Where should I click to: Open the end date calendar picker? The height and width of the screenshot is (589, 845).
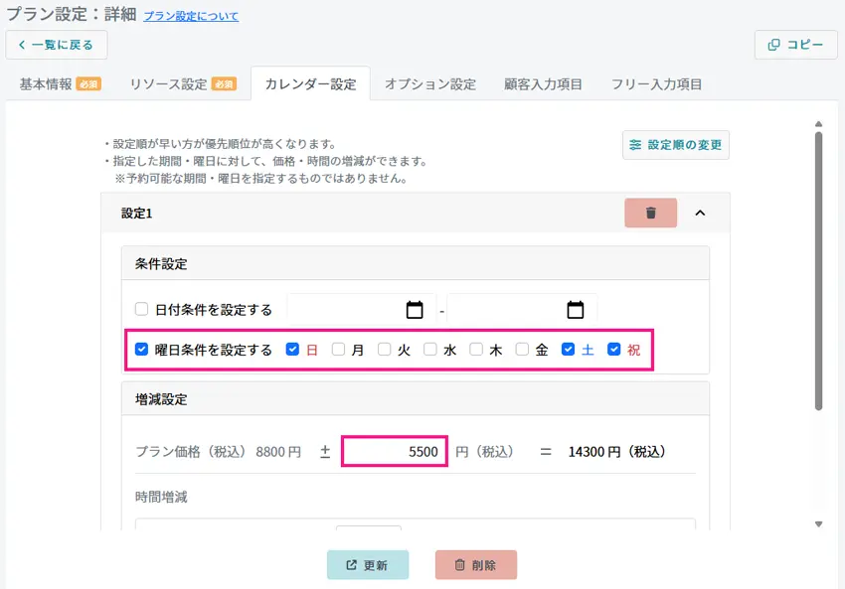(x=576, y=310)
